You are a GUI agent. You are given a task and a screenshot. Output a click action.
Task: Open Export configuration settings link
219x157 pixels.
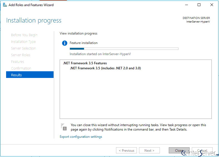81,137
